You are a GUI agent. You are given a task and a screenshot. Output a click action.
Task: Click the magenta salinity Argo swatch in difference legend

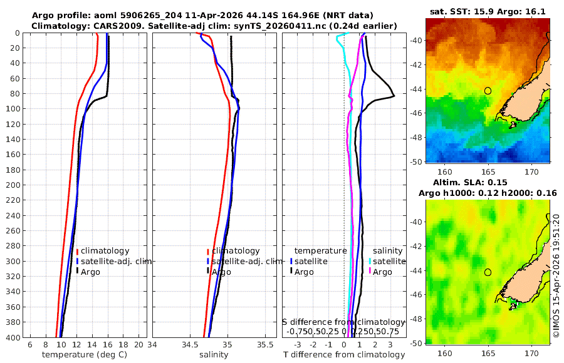(x=370, y=272)
